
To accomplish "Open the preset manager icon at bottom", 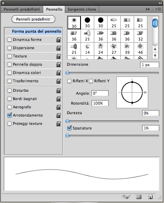I will [x=139, y=197].
